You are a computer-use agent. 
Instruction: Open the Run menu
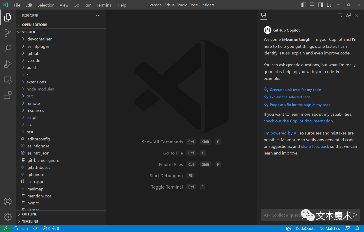[x=88, y=5]
